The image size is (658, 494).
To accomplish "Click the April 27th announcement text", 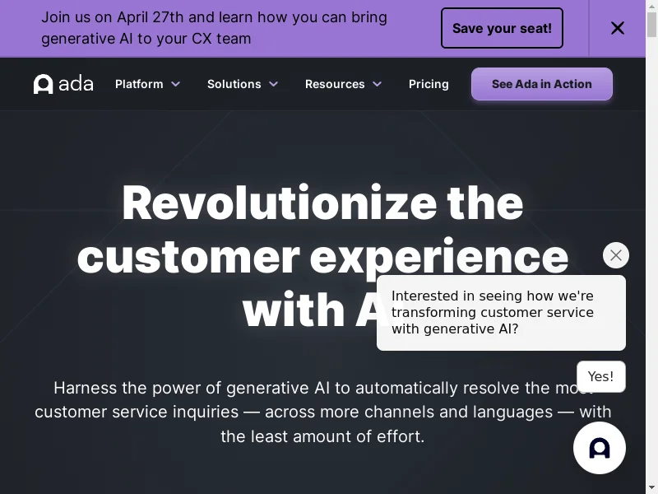I will click(x=214, y=28).
